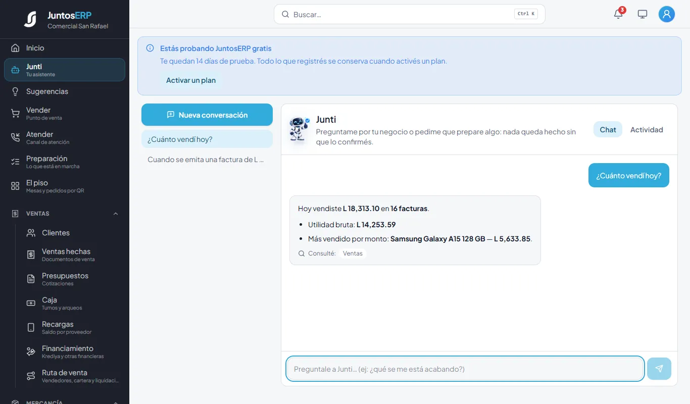
Task: Click the 'Estás probando JuntosERP gratis' heading
Action: click(x=216, y=48)
